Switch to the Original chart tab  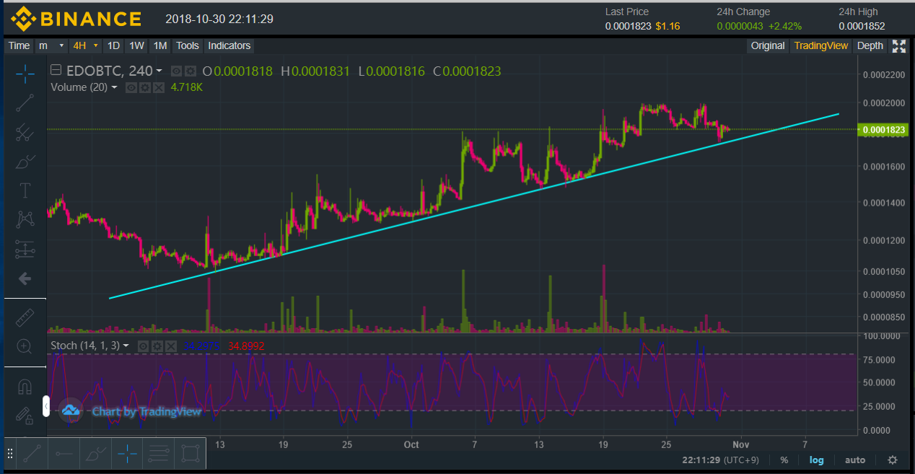point(767,45)
